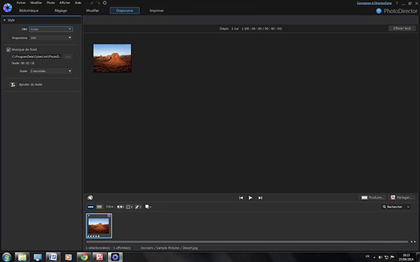This screenshot has width=420, height=262.
Task: Open the Aide menu
Action: [78, 3]
